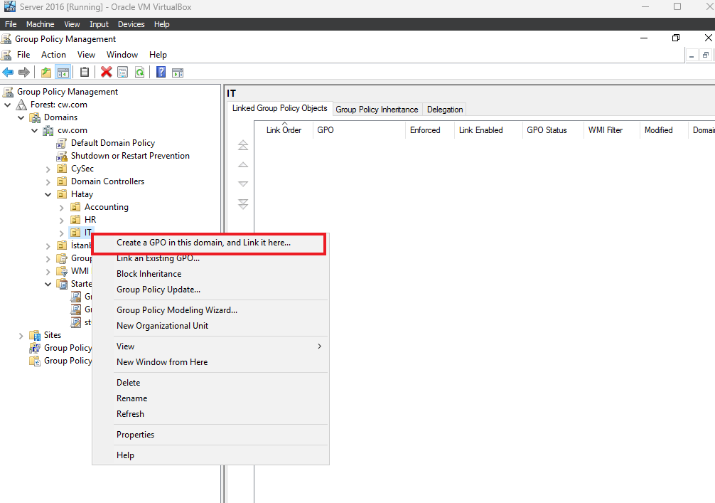715x503 pixels.
Task: Expand the CySec organizational unit
Action: 48,169
